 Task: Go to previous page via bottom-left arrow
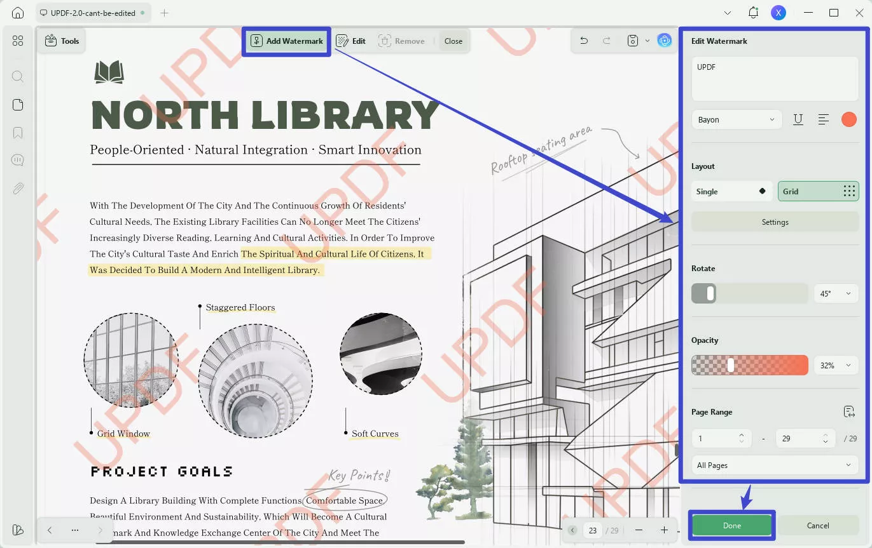[x=50, y=530]
